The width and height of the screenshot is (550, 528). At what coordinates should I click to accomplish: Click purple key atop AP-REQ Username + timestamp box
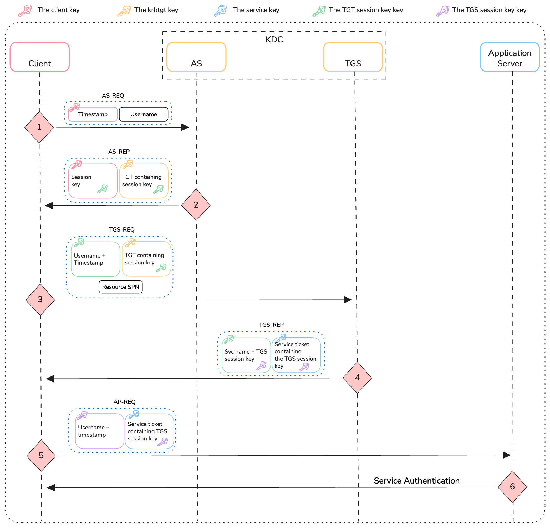82,416
